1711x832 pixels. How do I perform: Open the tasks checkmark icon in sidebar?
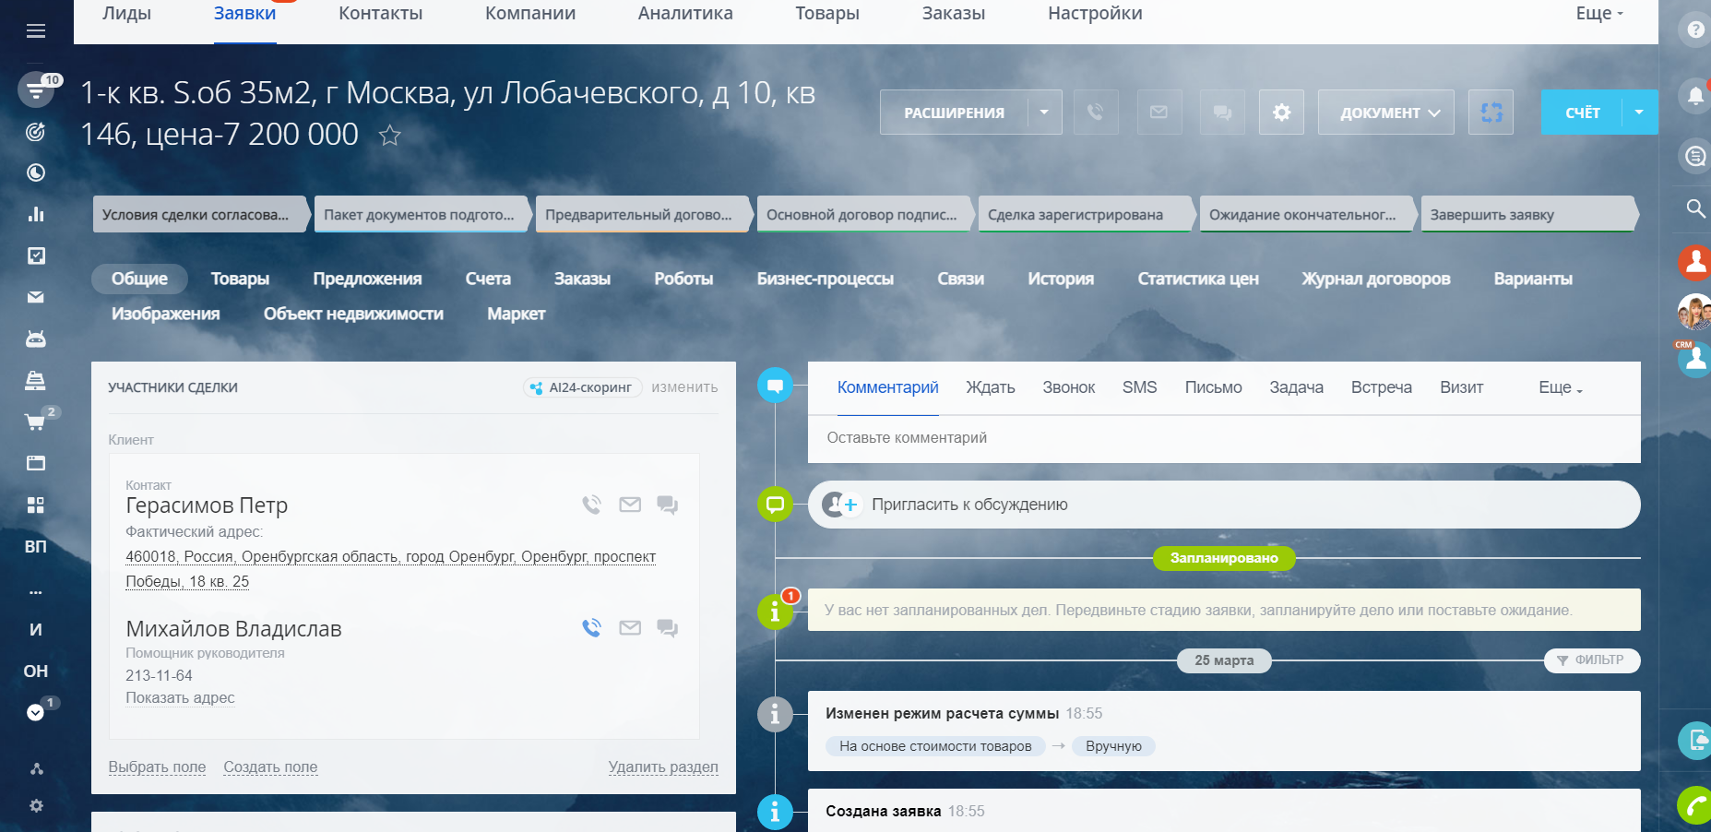(x=36, y=256)
